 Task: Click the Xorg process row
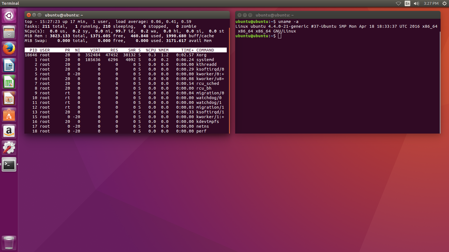click(126, 55)
